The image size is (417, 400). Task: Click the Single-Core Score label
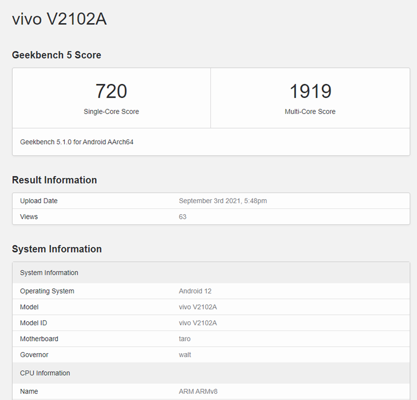click(x=111, y=112)
